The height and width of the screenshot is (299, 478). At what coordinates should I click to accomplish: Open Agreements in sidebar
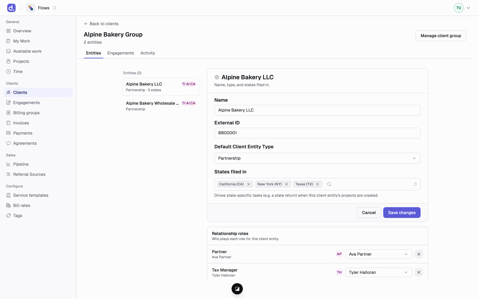click(38, 143)
